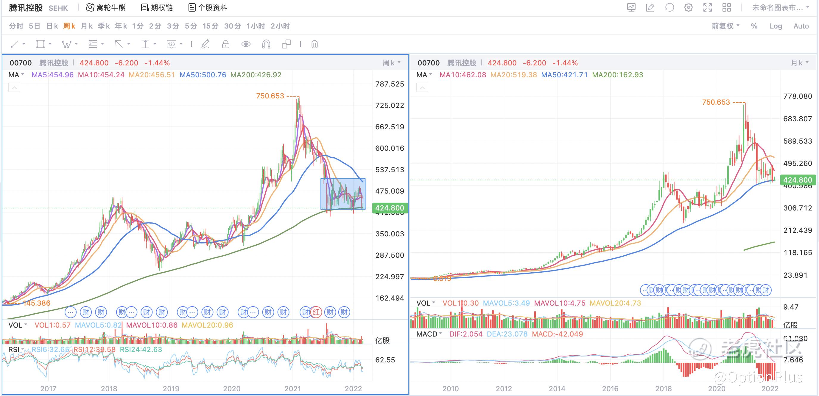Click the copy drawings icon

point(287,44)
